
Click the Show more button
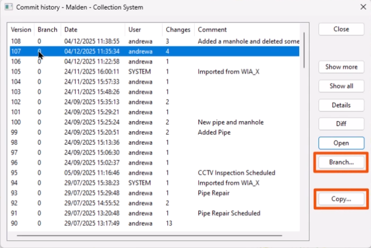(341, 67)
